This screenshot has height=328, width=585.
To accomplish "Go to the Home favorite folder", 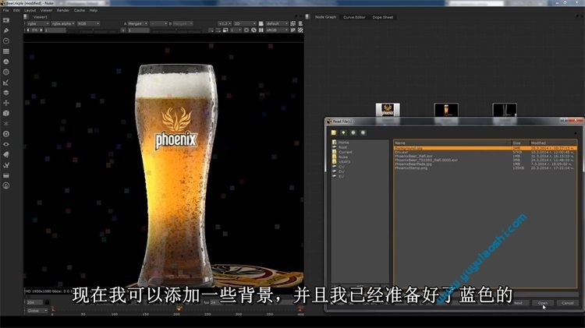I will 344,143.
